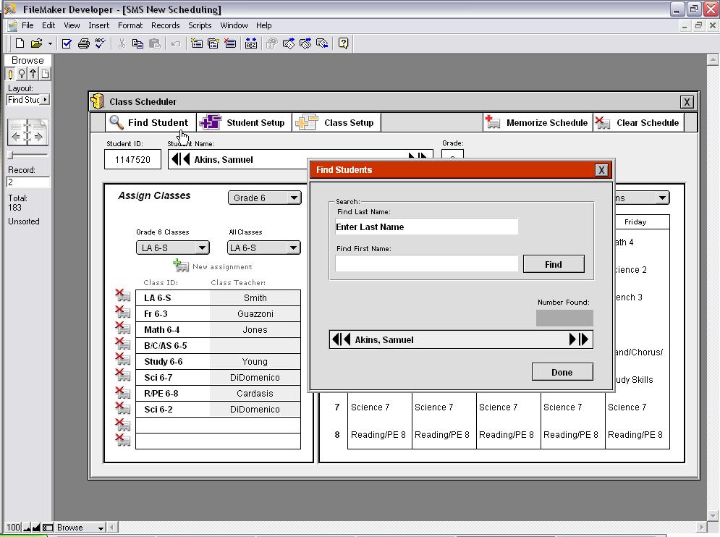Image resolution: width=720 pixels, height=537 pixels.
Task: Remove the Fr 6-3 class assignment
Action: pyautogui.click(x=122, y=312)
